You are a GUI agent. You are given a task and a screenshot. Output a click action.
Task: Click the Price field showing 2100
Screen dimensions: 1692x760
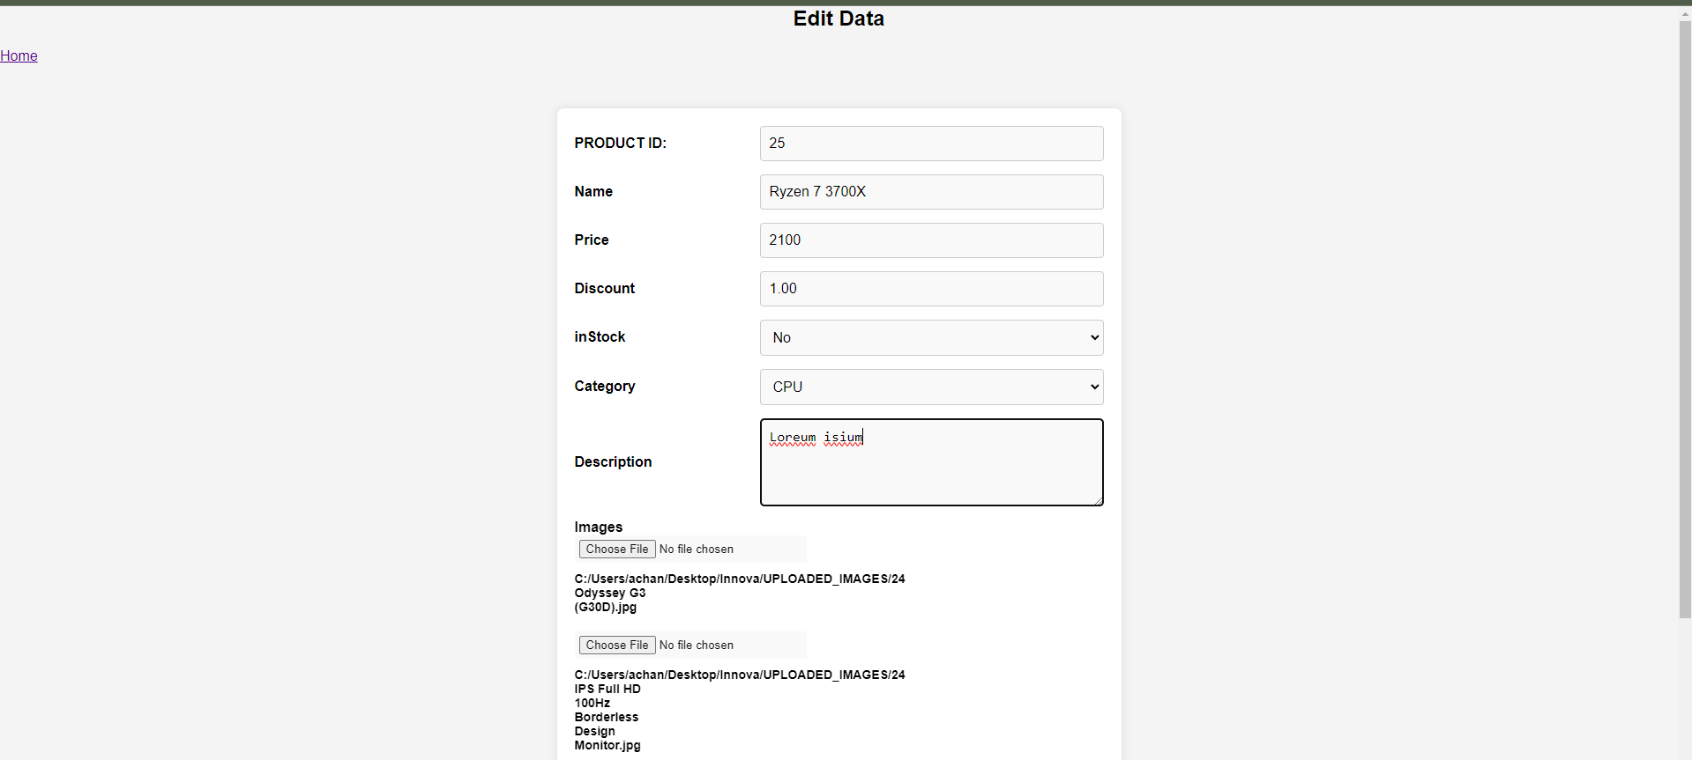(x=930, y=240)
